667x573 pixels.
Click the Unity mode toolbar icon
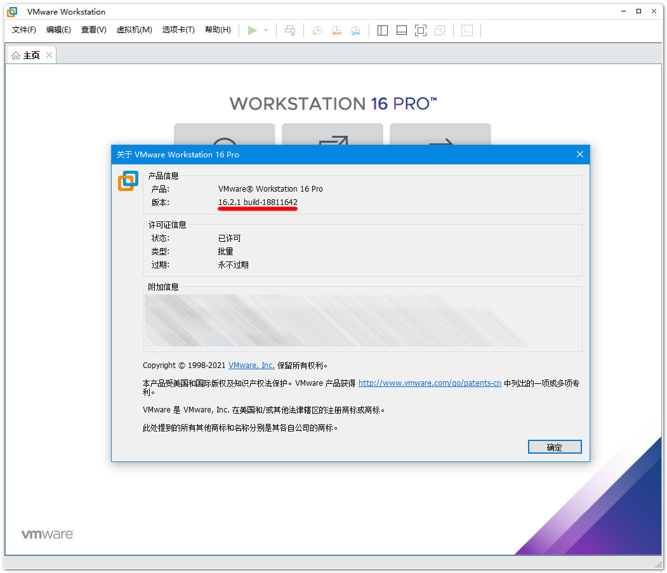click(x=440, y=30)
